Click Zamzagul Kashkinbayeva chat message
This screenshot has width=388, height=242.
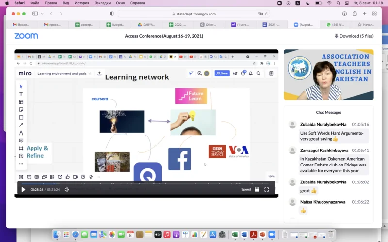(333, 165)
